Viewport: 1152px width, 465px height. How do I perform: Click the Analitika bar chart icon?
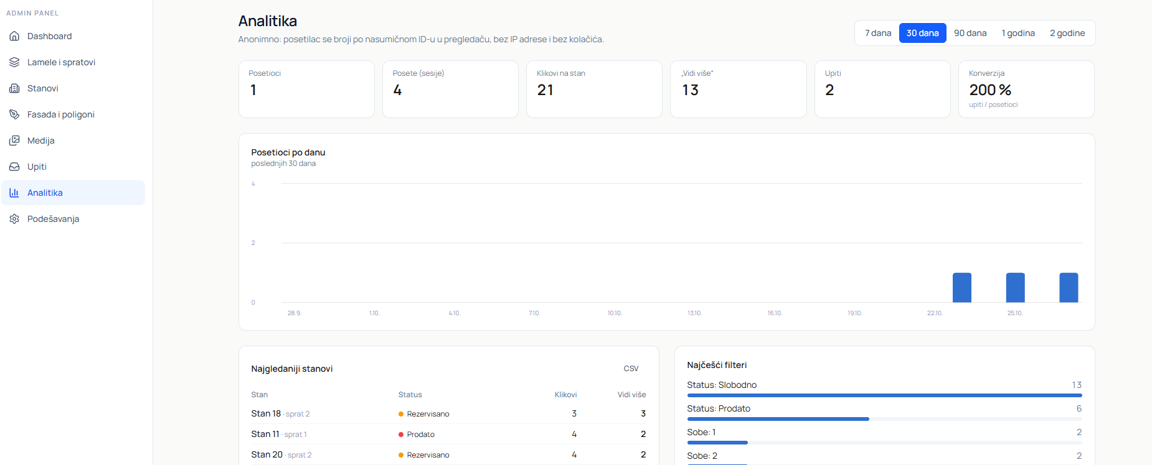coord(14,193)
